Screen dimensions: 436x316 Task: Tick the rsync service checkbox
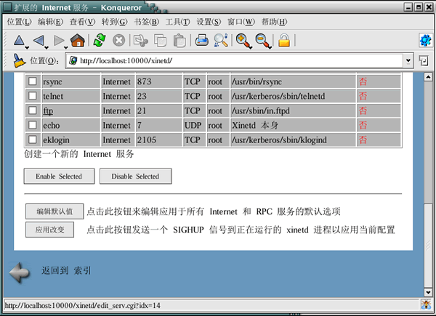point(33,81)
